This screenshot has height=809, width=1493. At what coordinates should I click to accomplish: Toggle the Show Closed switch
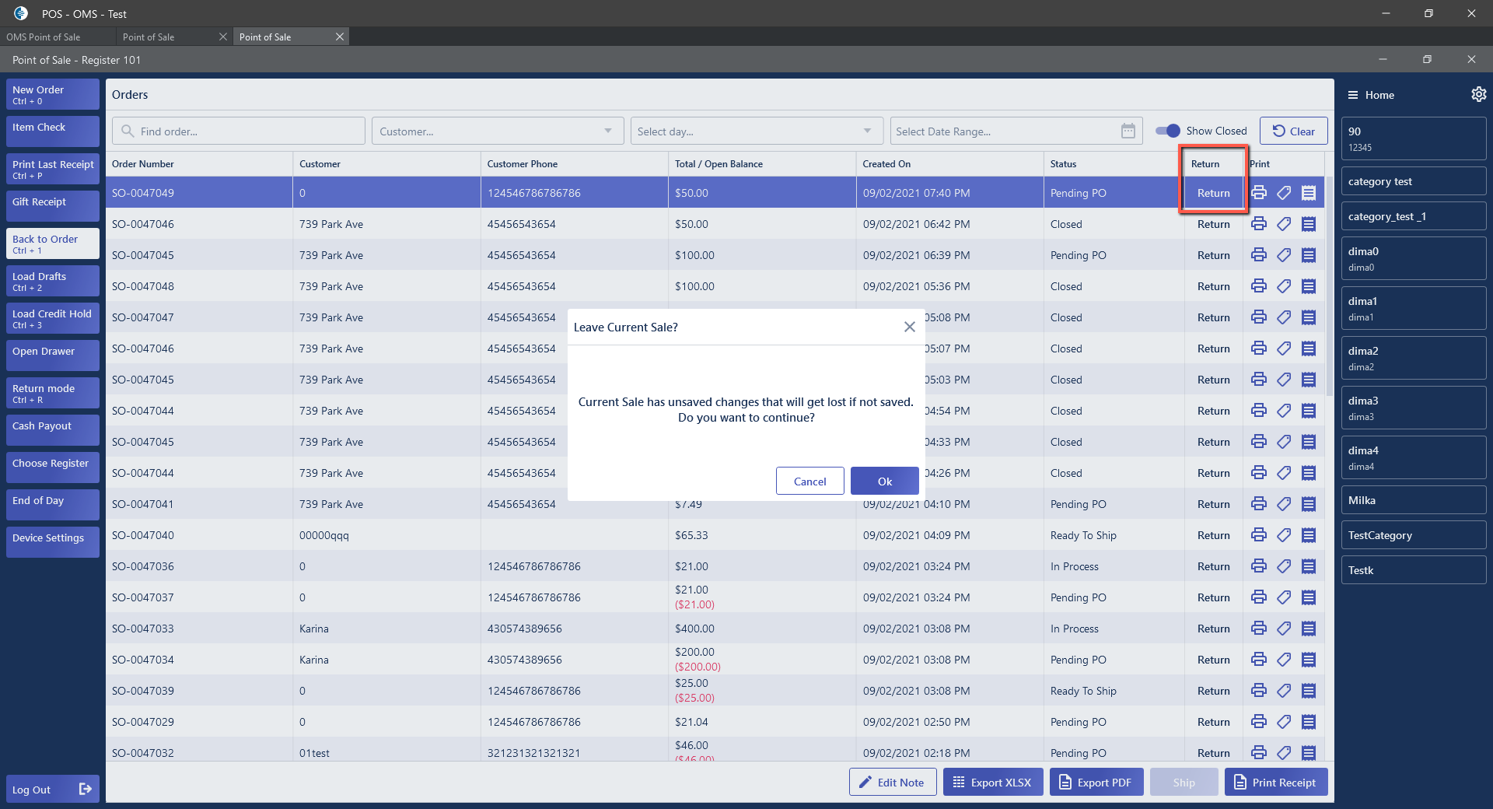tap(1167, 131)
